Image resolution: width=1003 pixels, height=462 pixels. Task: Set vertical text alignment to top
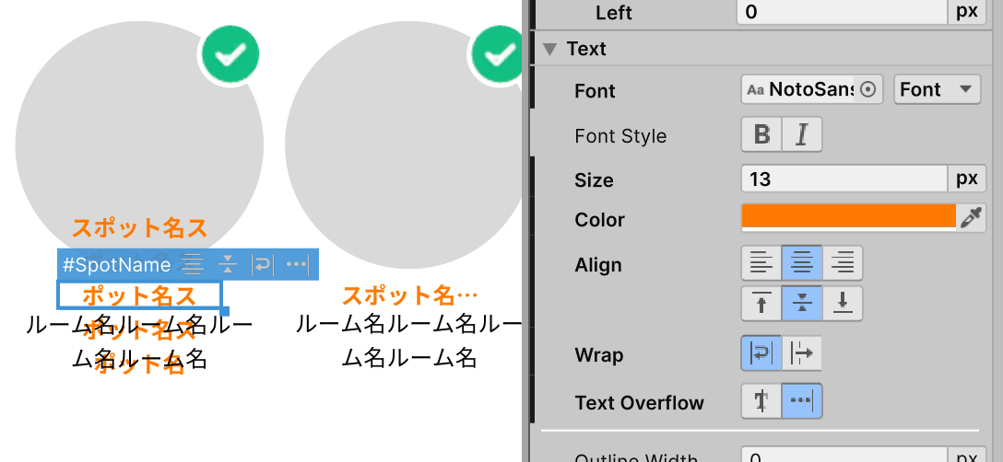pyautogui.click(x=762, y=303)
